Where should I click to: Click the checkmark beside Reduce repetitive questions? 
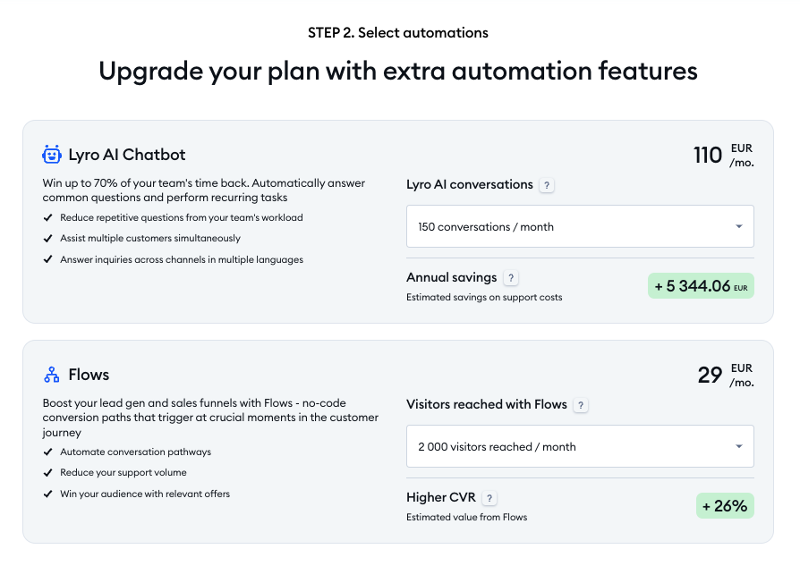48,217
